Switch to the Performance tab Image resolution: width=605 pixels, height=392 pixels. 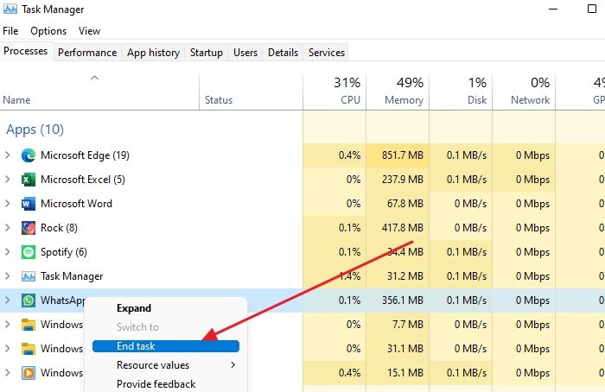[x=87, y=53]
